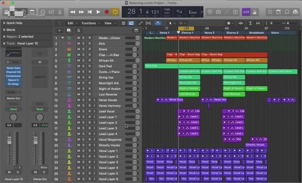Open the View menu in tracks area
Viewport: 302px width, 183px height.
tap(110, 23)
